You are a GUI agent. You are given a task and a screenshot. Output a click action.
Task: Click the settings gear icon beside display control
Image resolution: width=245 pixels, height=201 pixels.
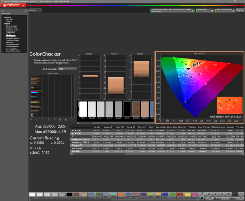238,11
